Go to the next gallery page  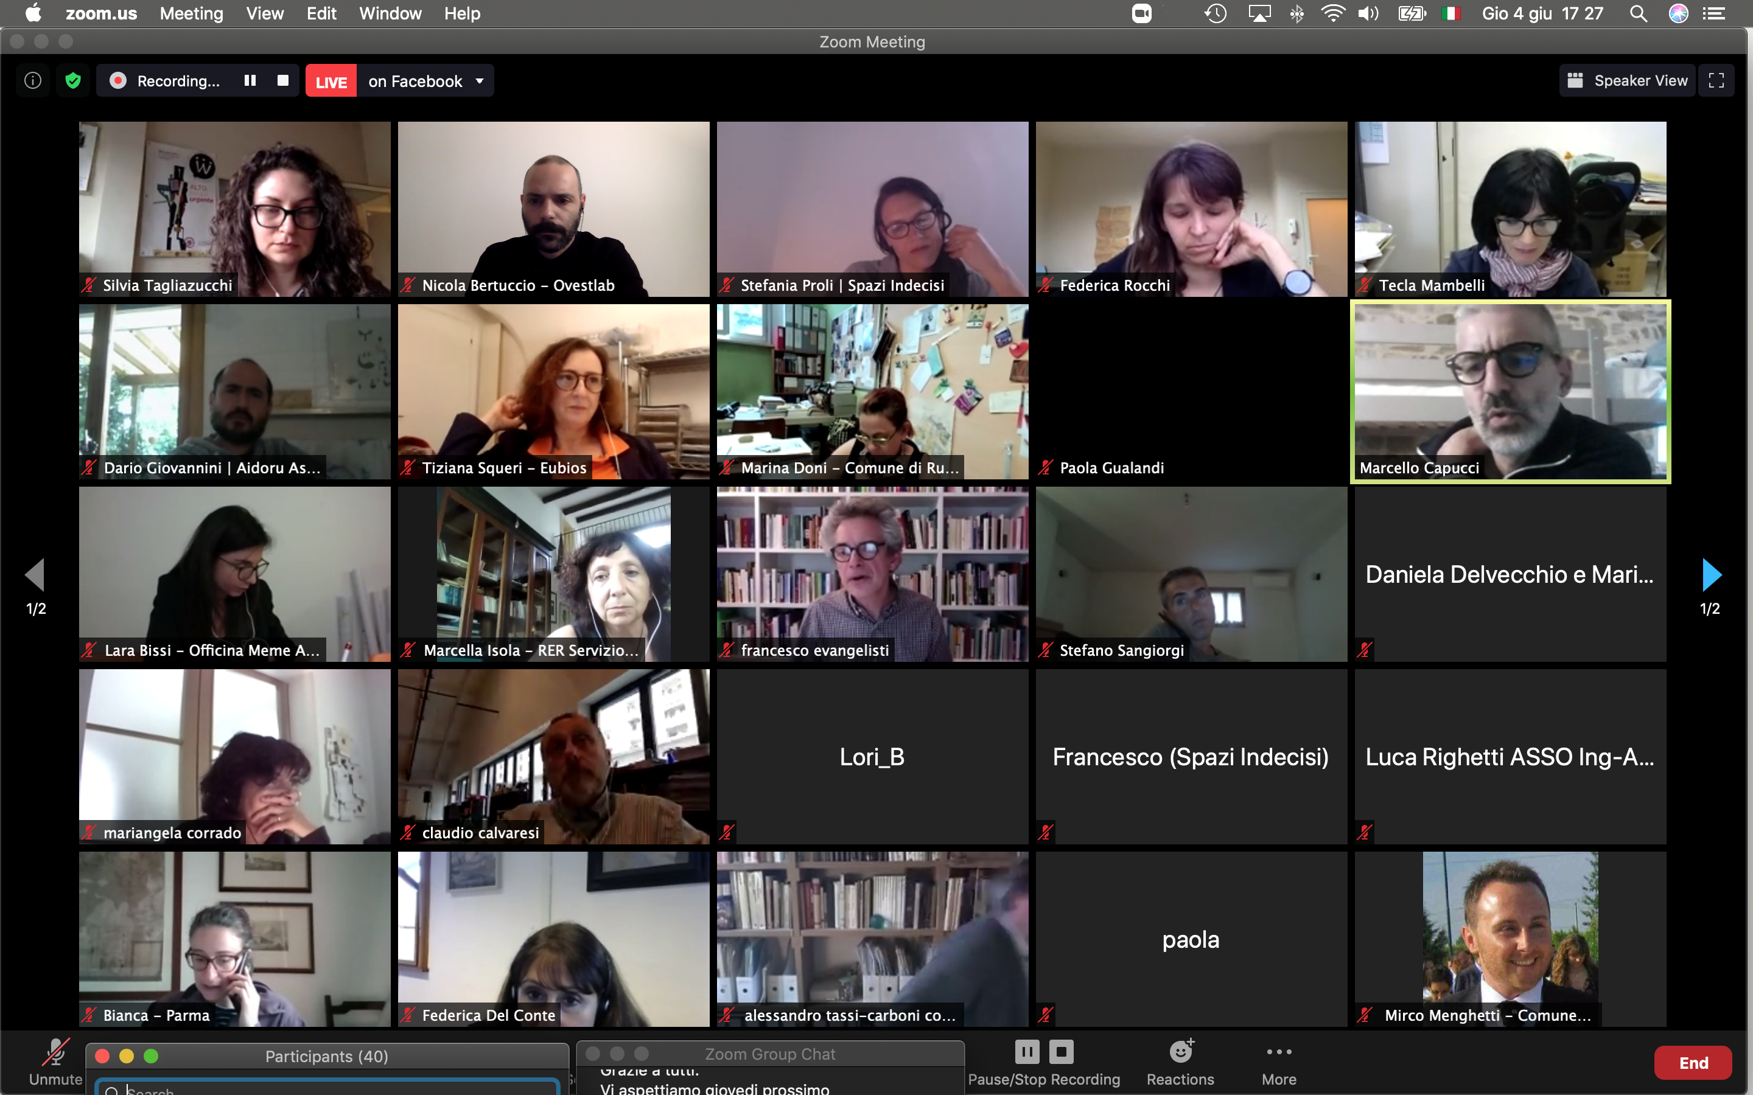(1710, 574)
